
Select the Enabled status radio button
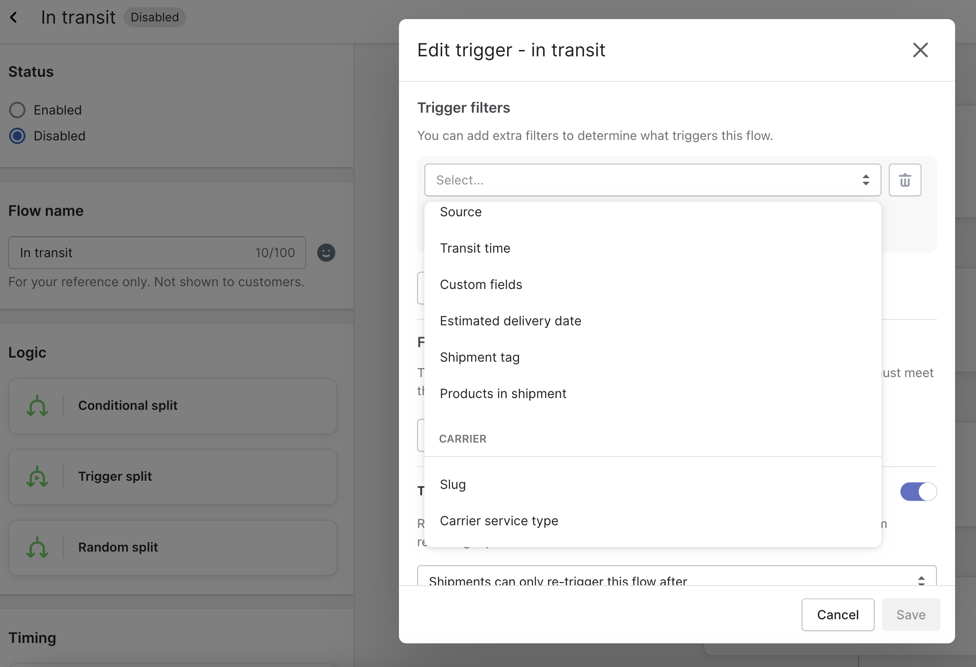coord(17,110)
